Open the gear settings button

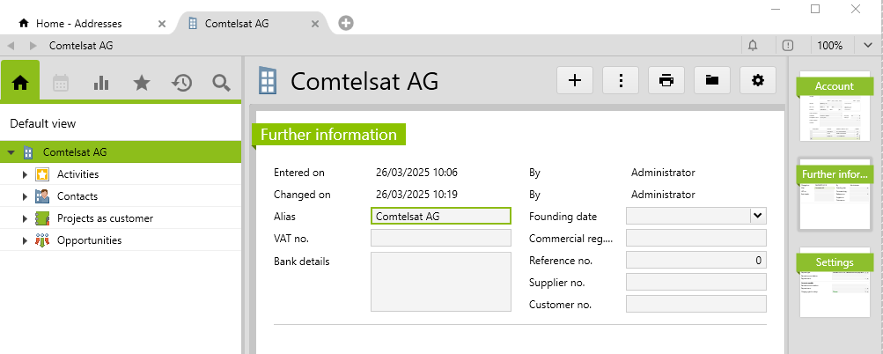(758, 80)
